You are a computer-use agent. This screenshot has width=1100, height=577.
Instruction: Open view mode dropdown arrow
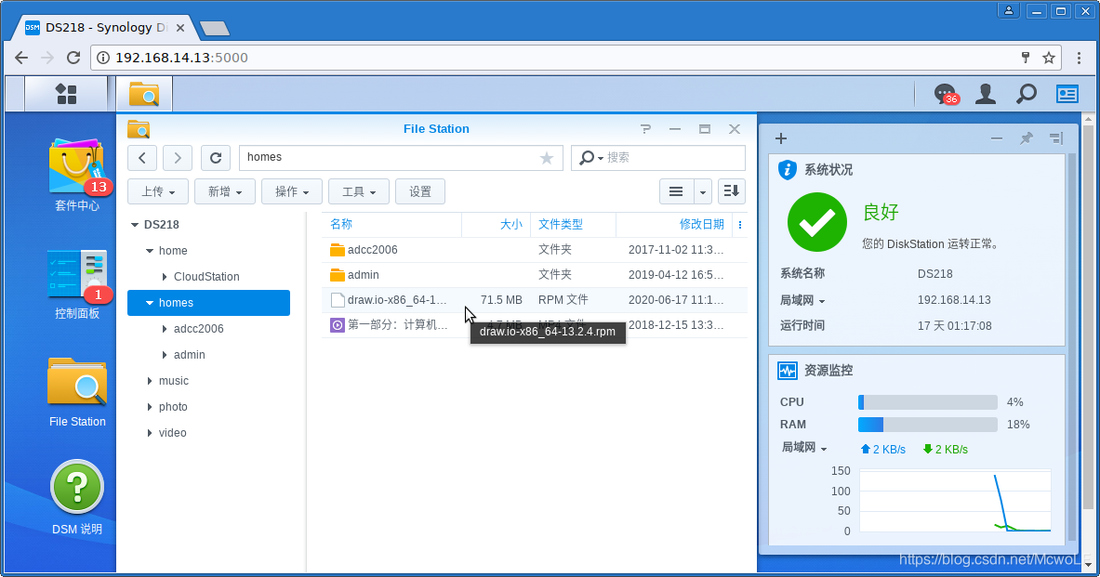(702, 191)
